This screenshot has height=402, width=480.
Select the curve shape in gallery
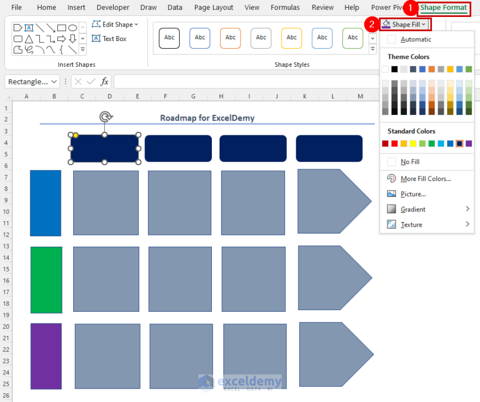51,50
